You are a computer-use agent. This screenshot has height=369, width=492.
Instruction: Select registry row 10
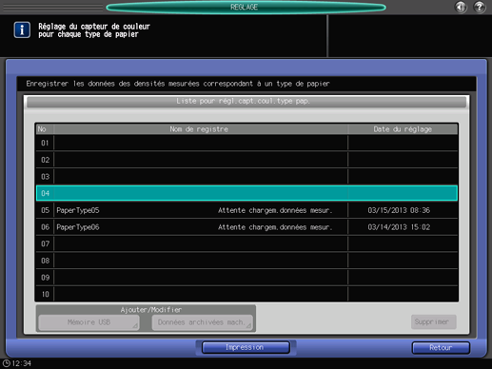tap(246, 294)
